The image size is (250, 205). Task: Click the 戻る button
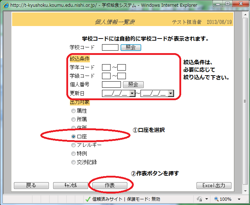31,185
